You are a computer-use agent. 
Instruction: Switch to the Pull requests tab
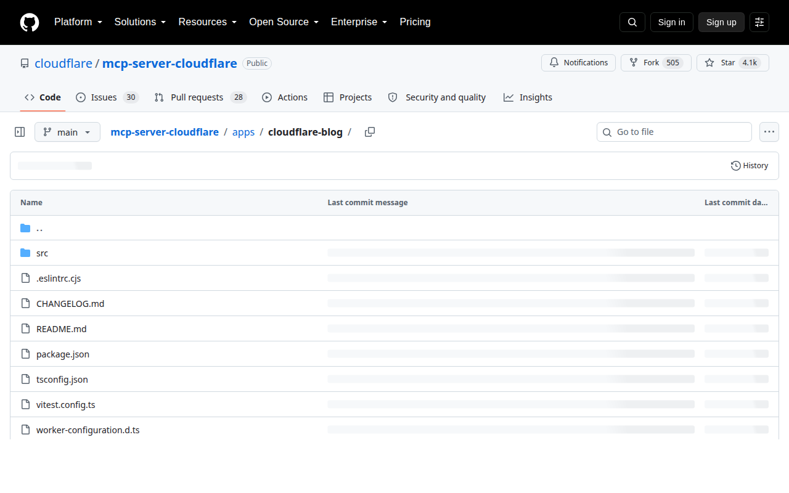click(200, 97)
